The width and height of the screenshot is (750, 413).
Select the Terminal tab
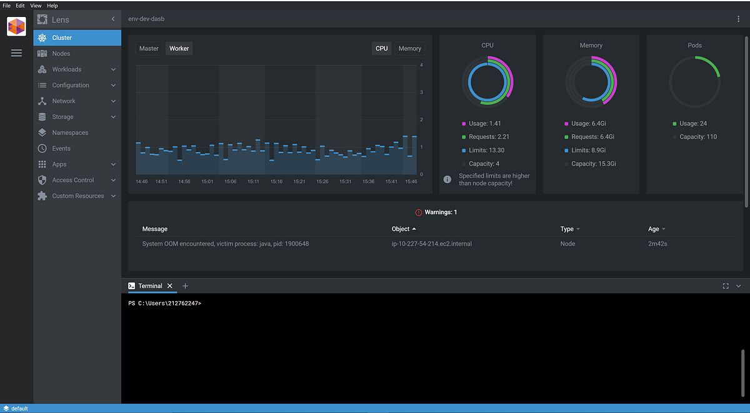149,286
